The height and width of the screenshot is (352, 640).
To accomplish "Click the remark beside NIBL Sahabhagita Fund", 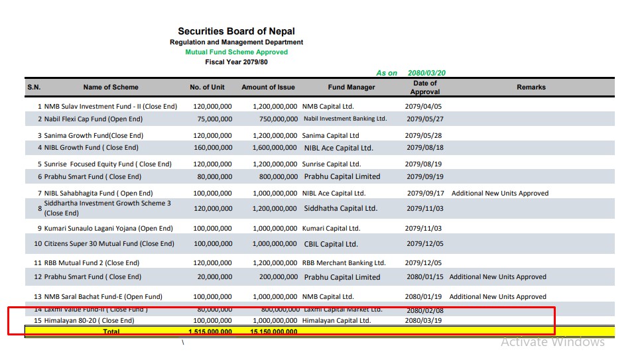I will 499,194.
